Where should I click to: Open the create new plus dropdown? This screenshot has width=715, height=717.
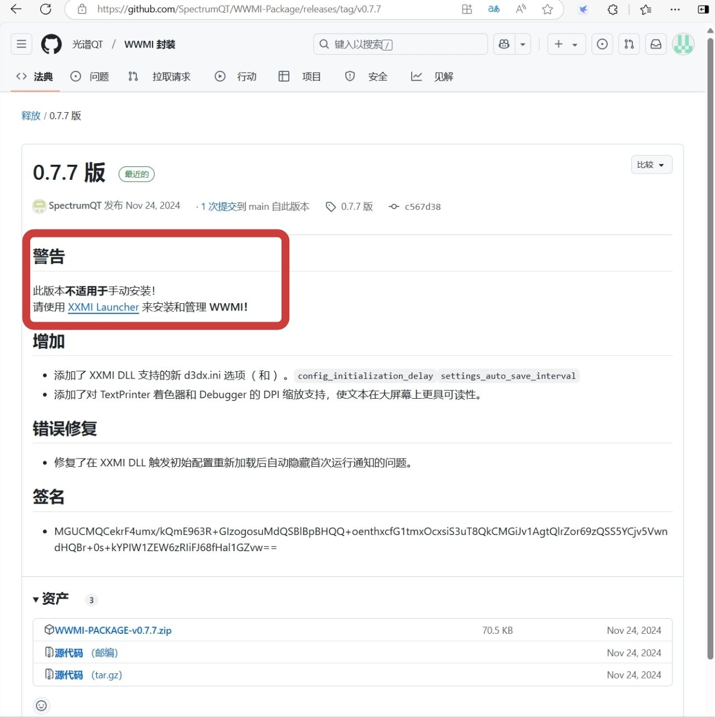(566, 44)
